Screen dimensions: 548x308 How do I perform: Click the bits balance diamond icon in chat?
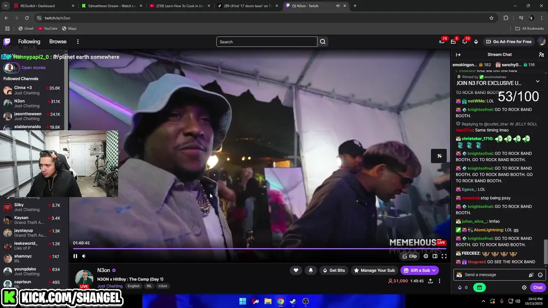pos(460,287)
